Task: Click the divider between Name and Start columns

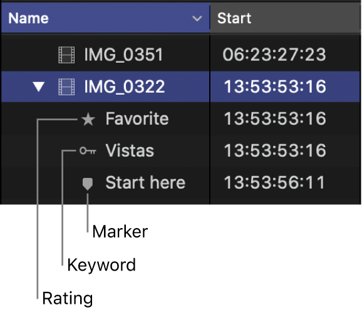Action: tap(210, 18)
